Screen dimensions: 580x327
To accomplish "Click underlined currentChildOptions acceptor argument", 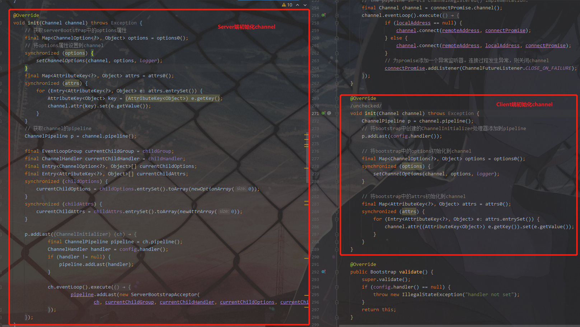I will point(247,302).
